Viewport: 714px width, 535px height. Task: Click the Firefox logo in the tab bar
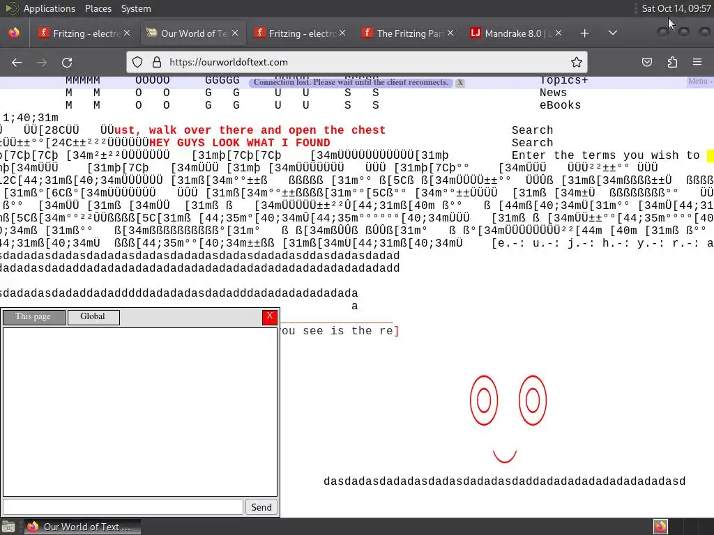14,33
